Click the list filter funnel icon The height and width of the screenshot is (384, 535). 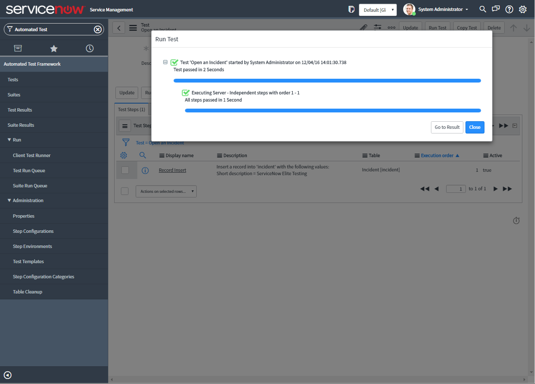click(126, 142)
